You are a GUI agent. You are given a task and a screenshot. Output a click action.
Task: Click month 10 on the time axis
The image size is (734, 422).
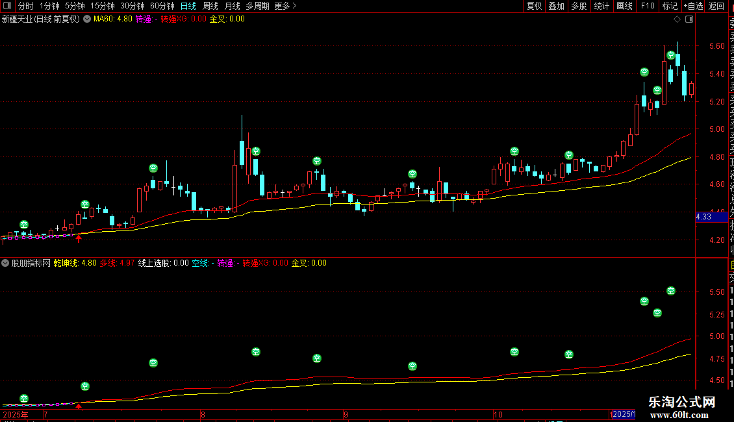498,414
